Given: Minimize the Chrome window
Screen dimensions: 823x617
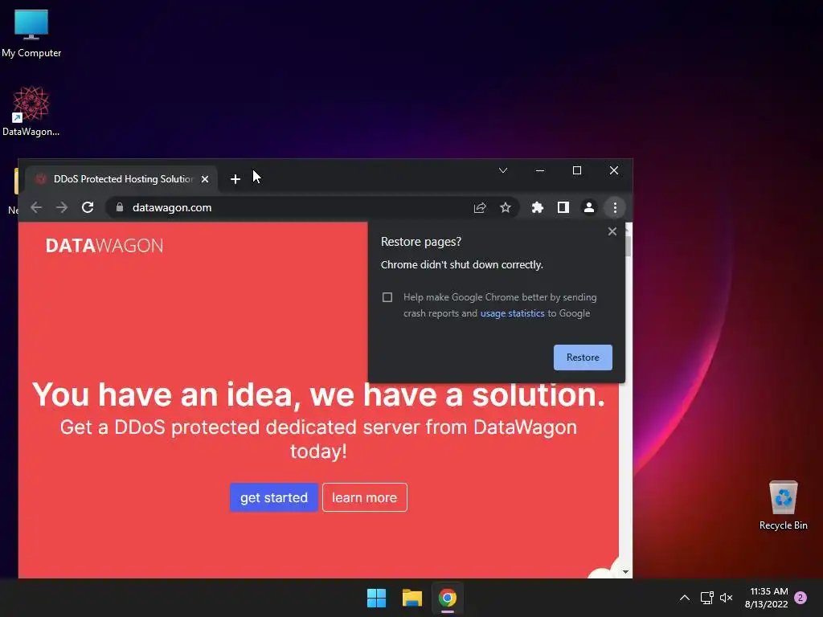Looking at the screenshot, I should tap(539, 170).
